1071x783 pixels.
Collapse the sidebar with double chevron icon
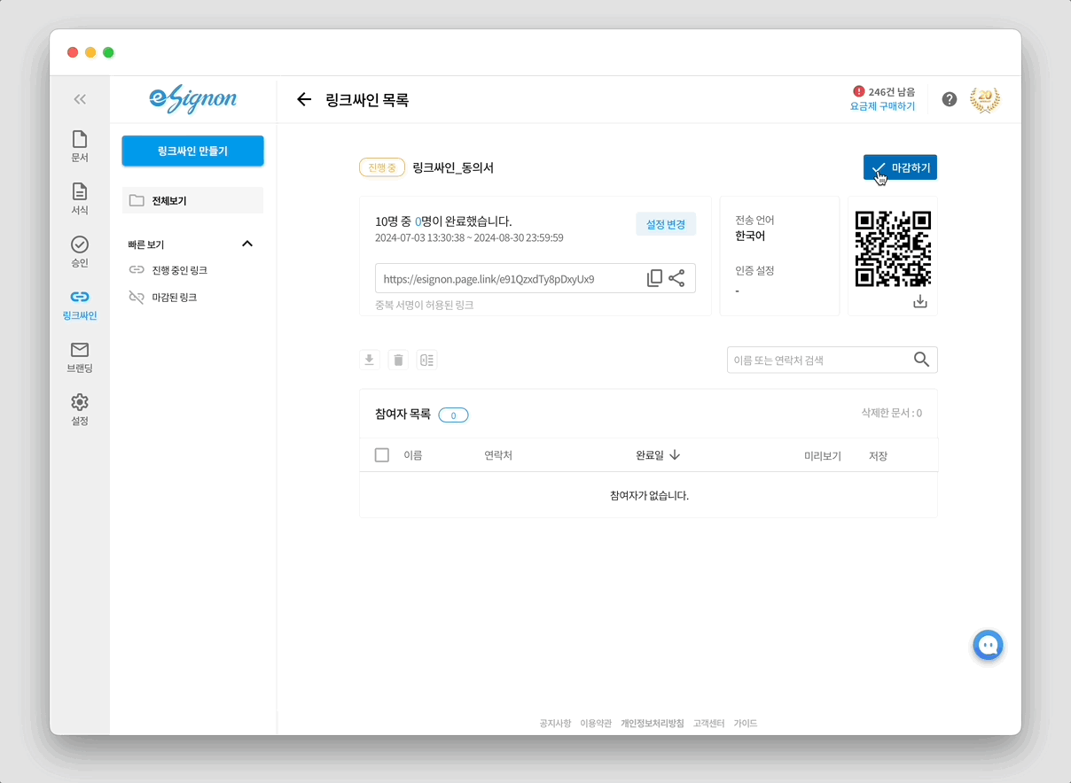(x=80, y=99)
